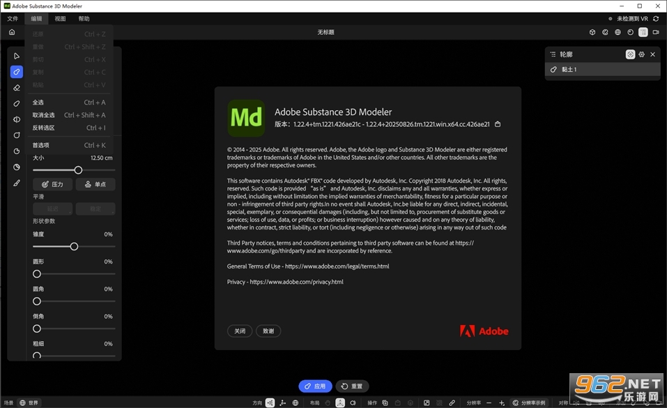
Task: Open 轮廓 panel settings gear
Action: (641, 54)
